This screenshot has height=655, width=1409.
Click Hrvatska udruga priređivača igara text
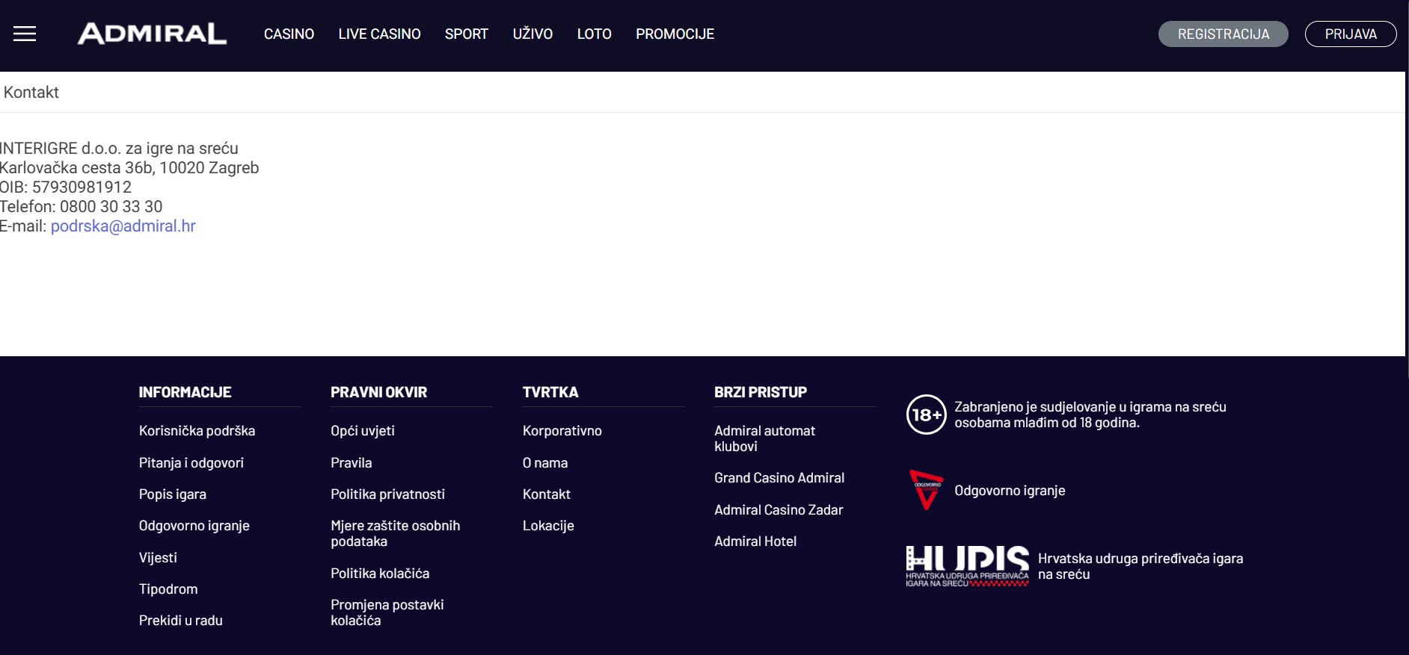pos(1141,566)
